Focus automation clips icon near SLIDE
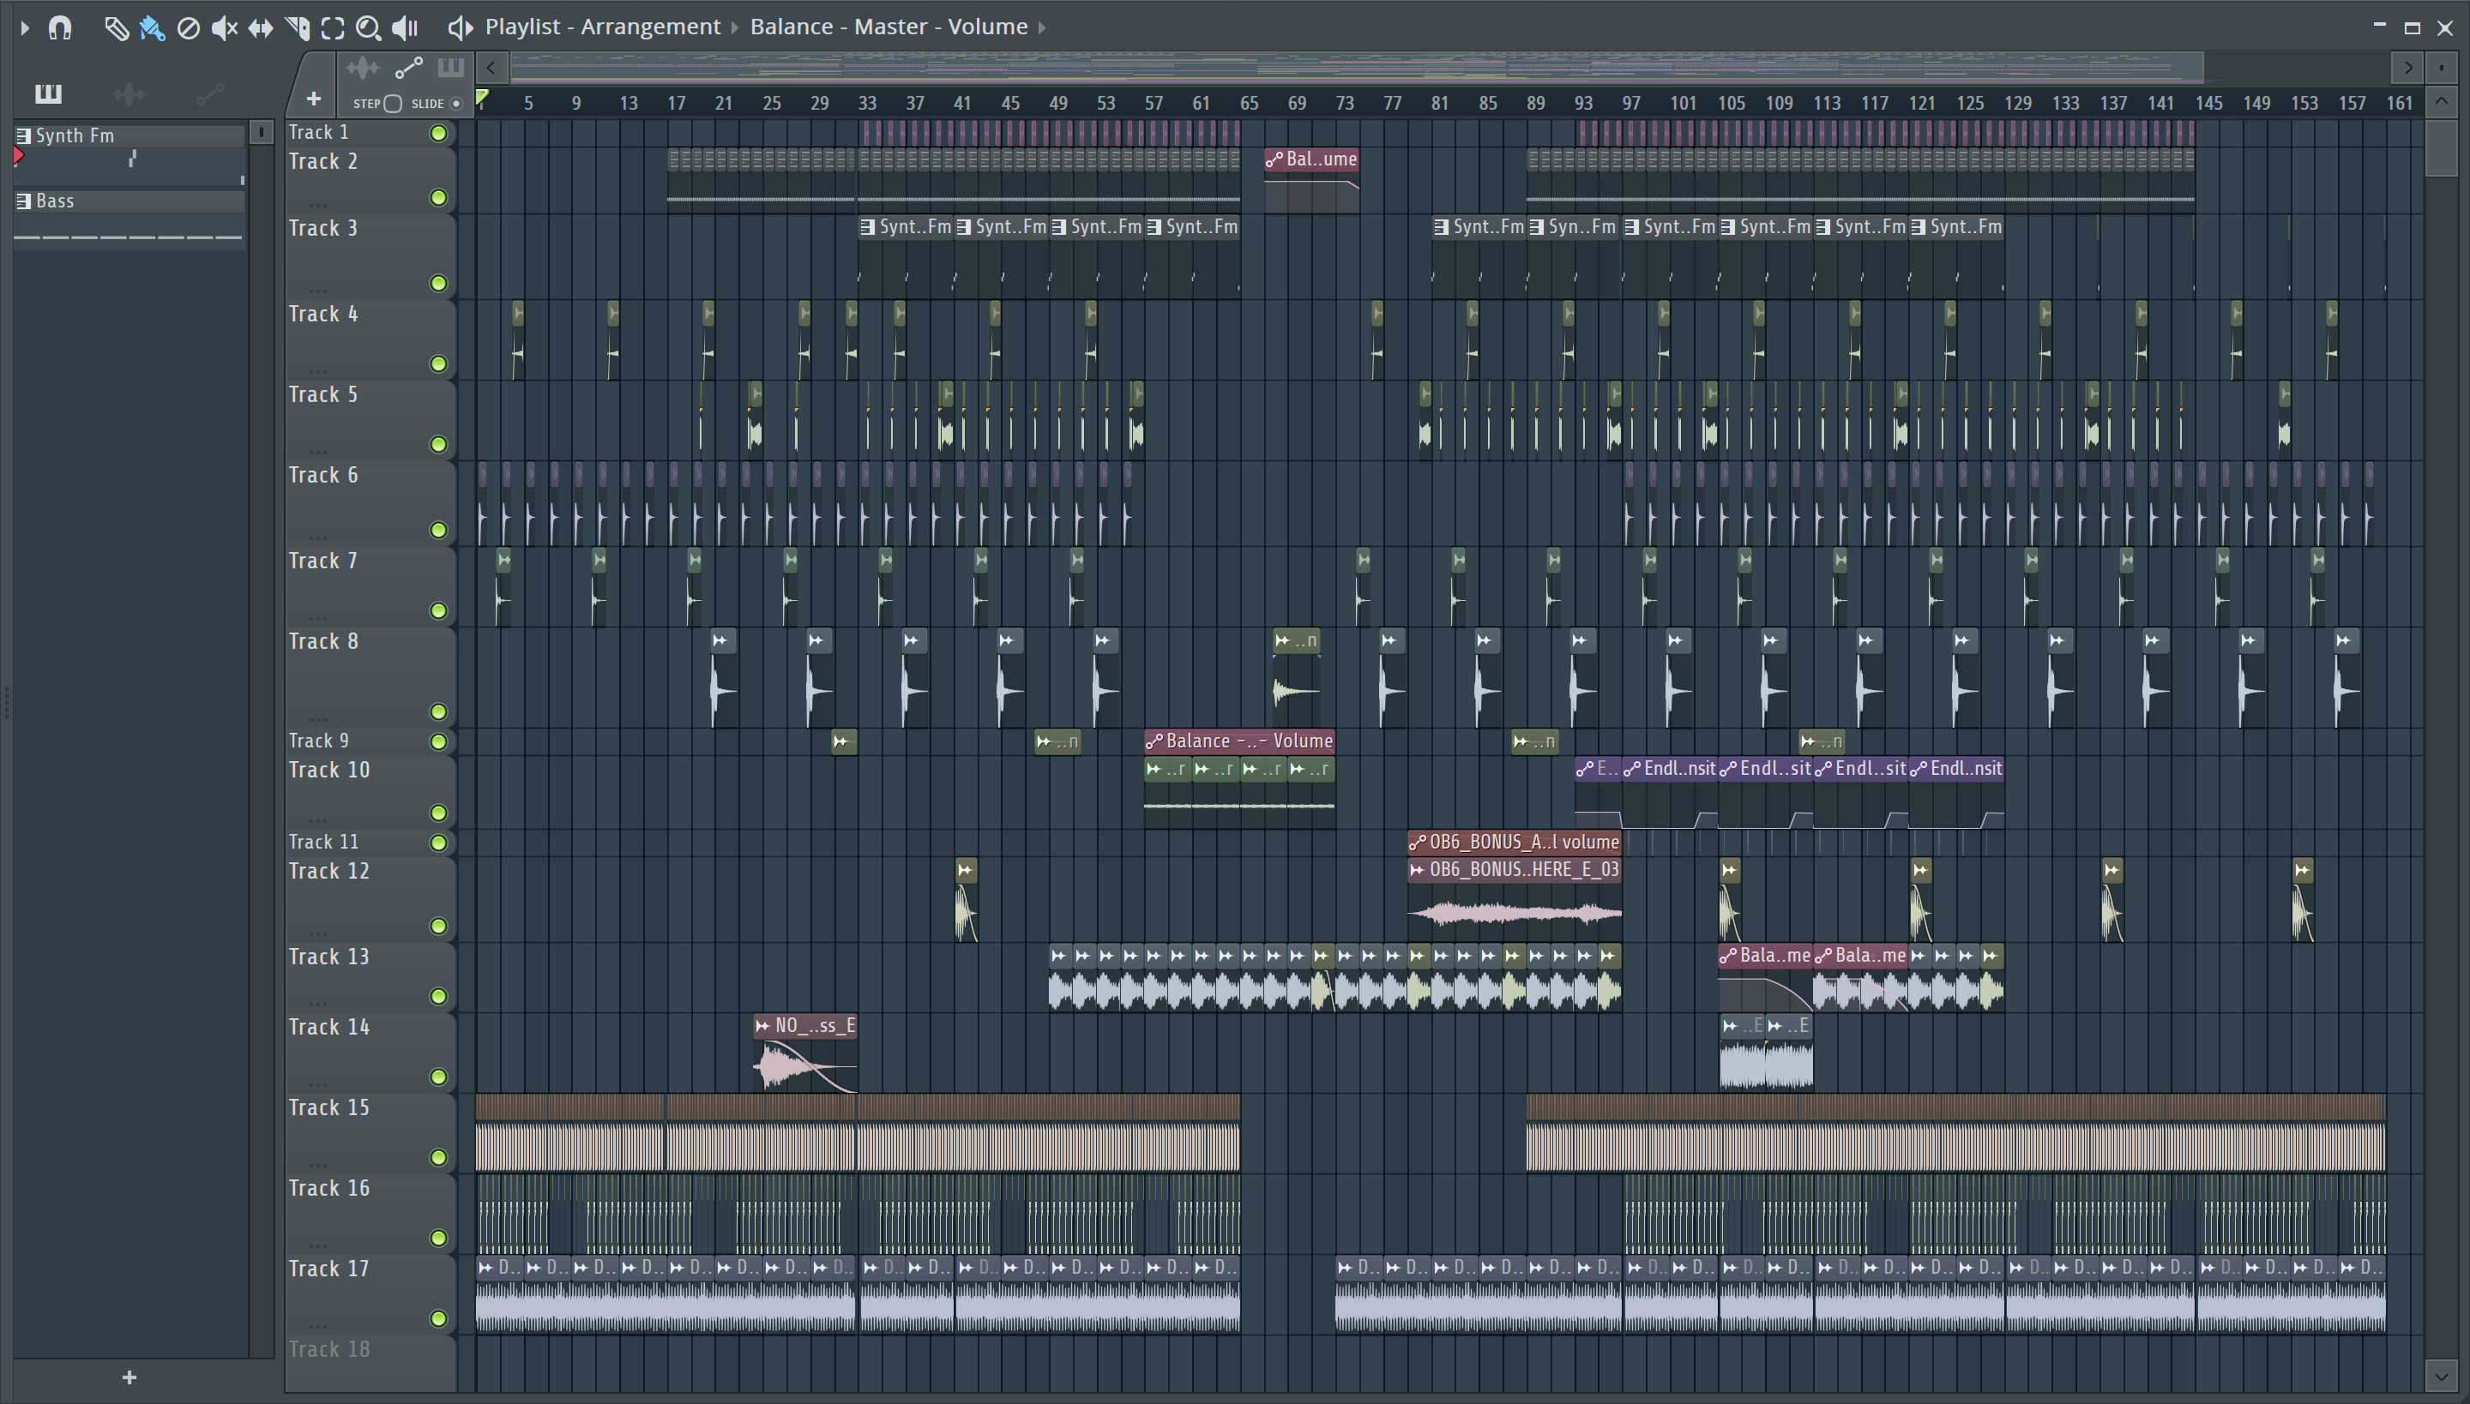This screenshot has height=1404, width=2470. click(x=408, y=68)
